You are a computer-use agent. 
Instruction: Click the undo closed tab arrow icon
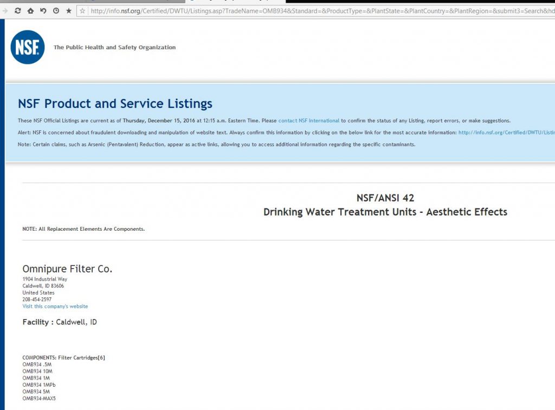click(x=43, y=11)
